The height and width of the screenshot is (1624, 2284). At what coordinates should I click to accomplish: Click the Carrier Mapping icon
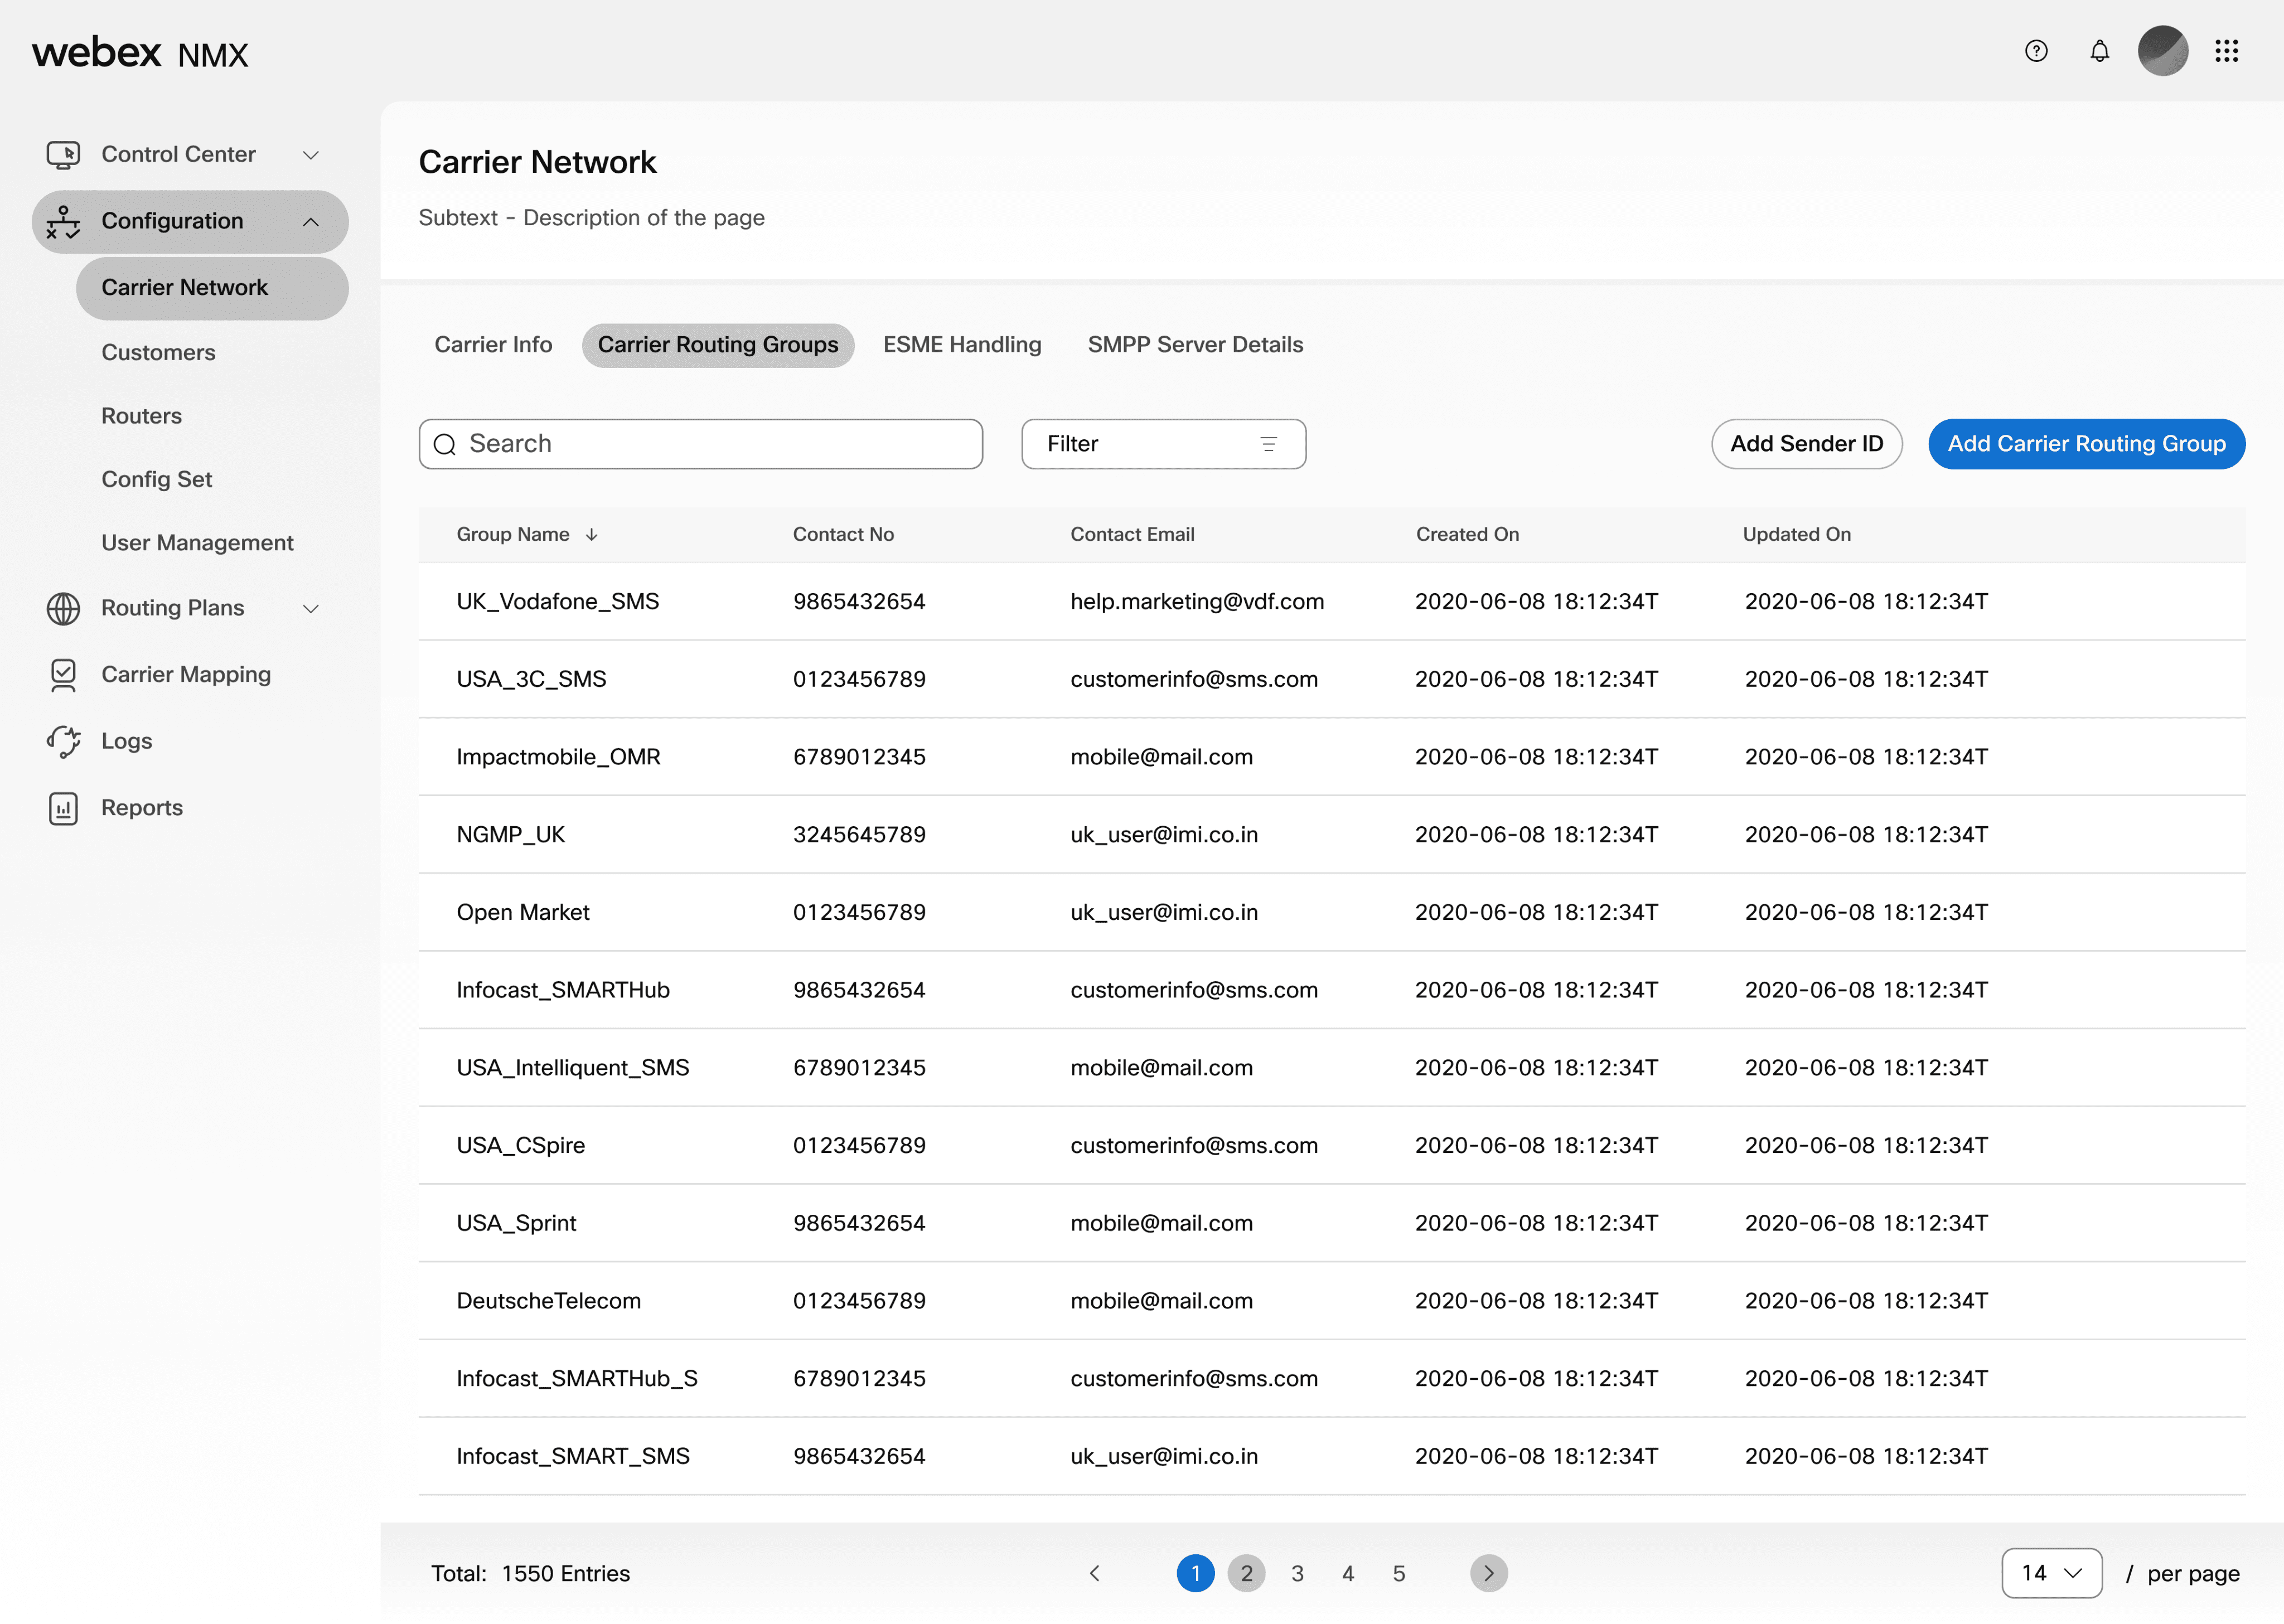tap(63, 675)
